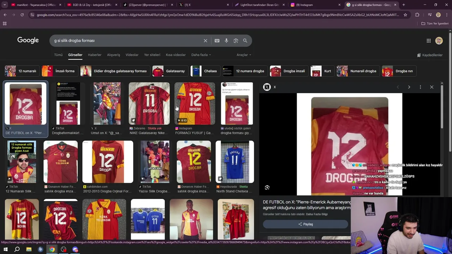Bookmark this page with star icon
This screenshot has height=254, width=452.
coord(405,15)
